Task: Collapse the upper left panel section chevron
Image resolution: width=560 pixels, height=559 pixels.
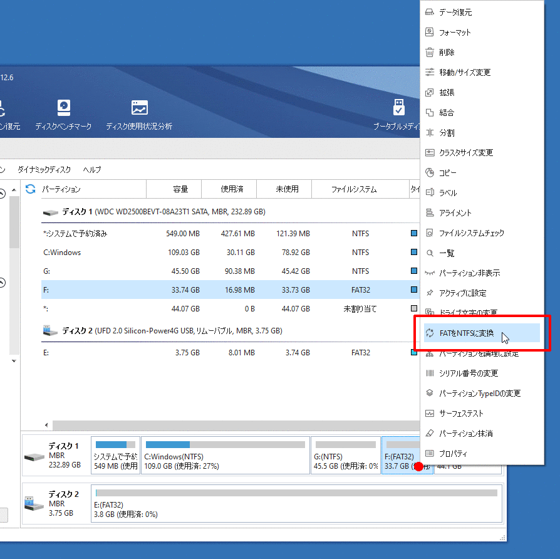Action: click(x=3, y=194)
